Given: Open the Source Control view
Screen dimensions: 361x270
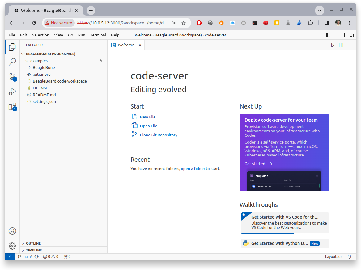Looking at the screenshot, I should click(x=12, y=77).
